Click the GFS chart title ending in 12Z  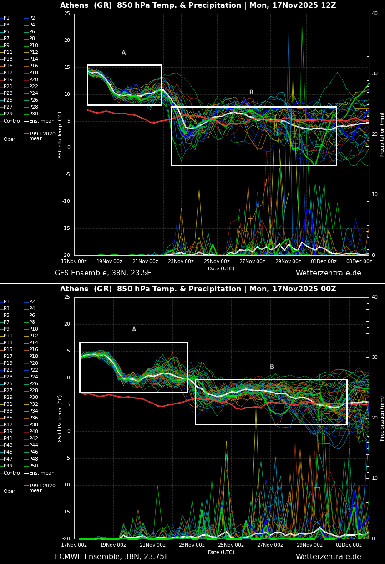point(198,5)
